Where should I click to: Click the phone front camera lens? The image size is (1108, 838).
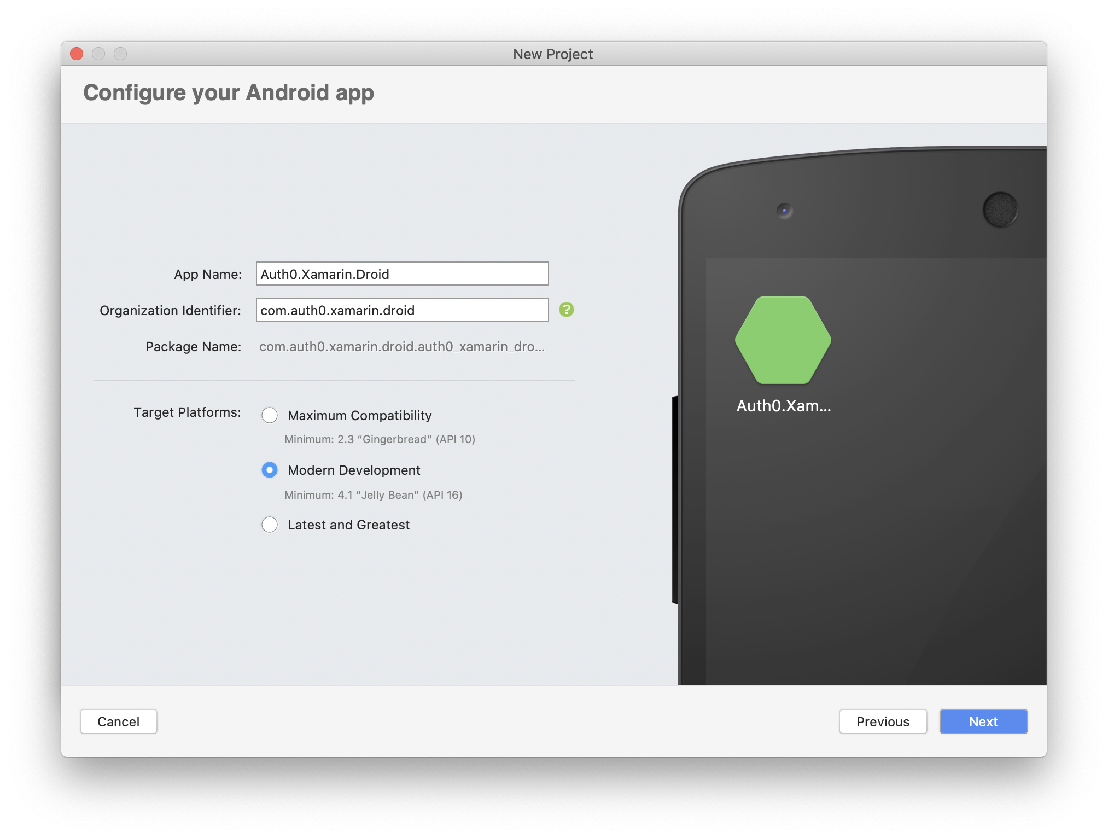tap(784, 211)
